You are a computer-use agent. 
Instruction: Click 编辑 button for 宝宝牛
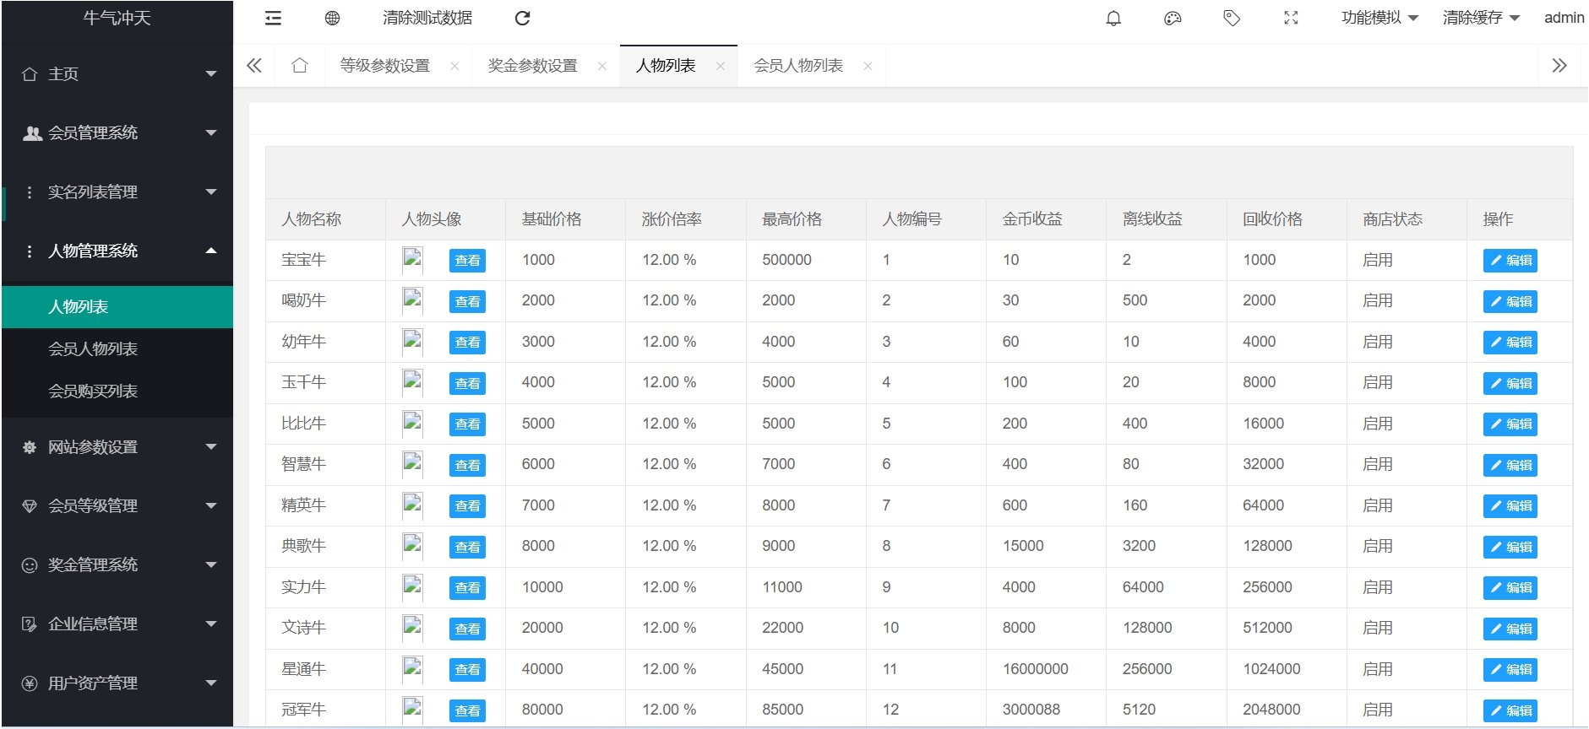(1510, 260)
